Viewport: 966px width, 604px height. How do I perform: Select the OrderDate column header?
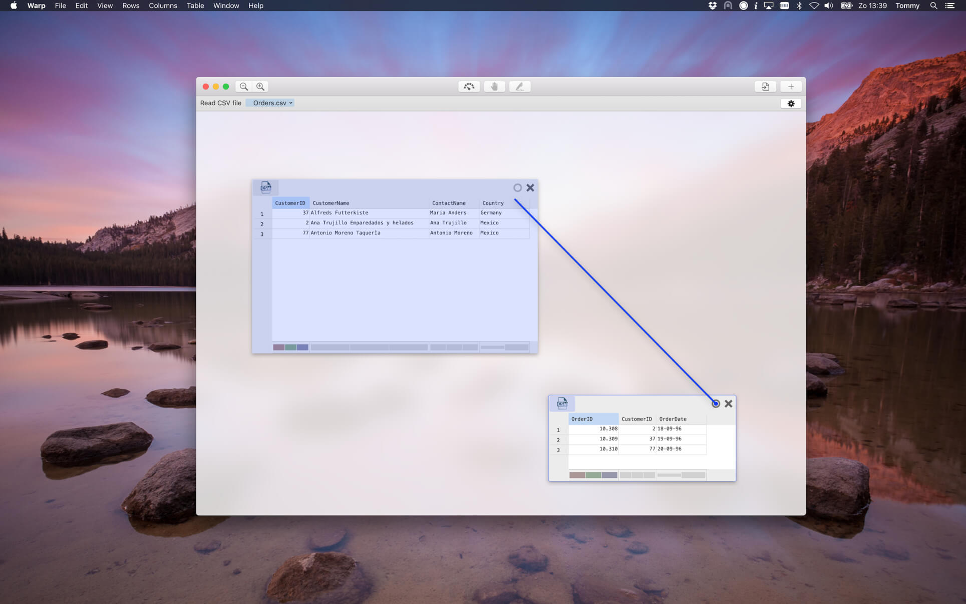point(673,419)
